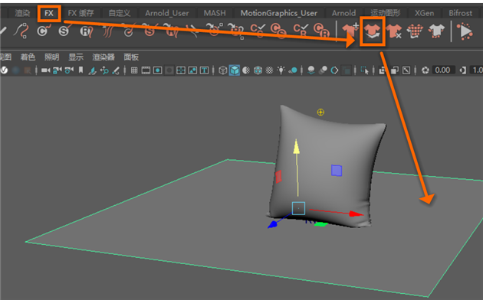Screen dimensions: 483x300
Task: Toggle the Safe Title T icon
Action: point(204,70)
